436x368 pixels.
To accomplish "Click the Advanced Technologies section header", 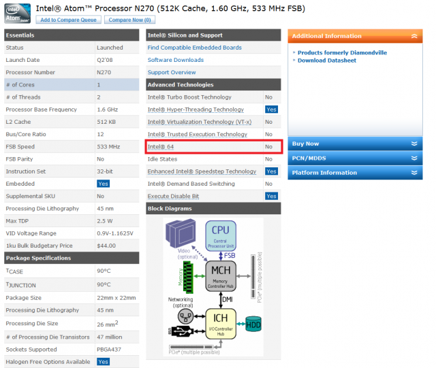I will pyautogui.click(x=213, y=85).
